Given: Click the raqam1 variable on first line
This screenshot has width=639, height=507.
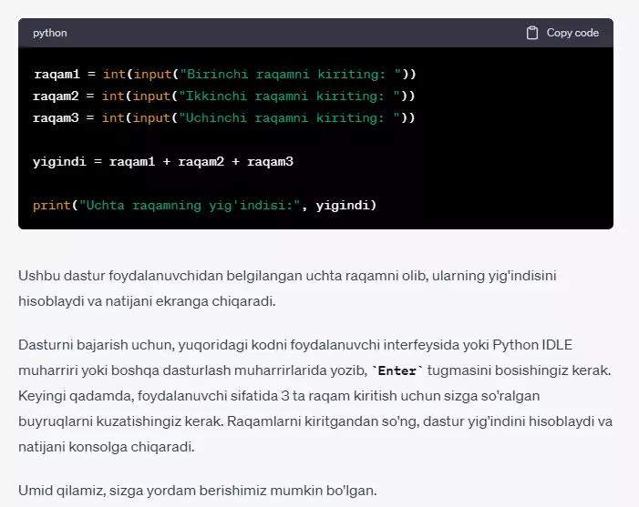Looking at the screenshot, I should 57,74.
